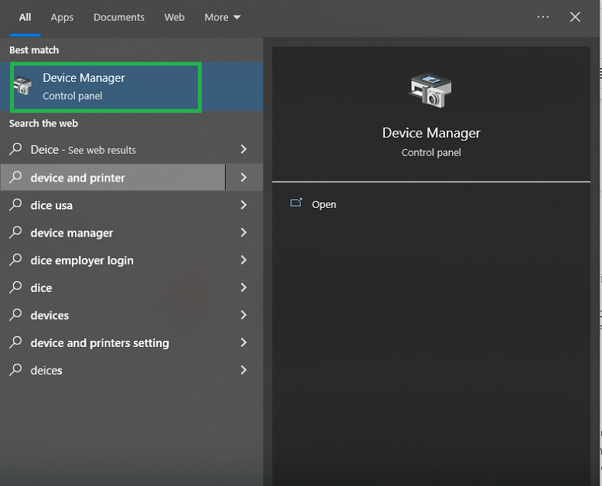Select 'device and printers setting' suggestion

[x=113, y=343]
